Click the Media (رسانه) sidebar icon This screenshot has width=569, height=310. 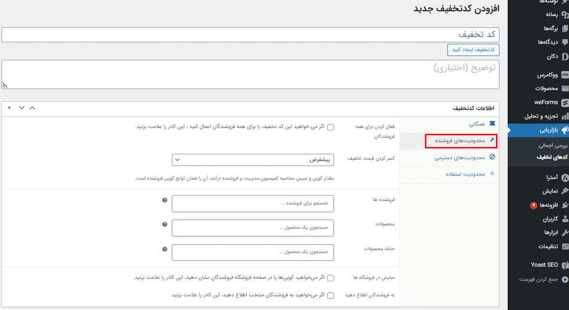coord(565,14)
